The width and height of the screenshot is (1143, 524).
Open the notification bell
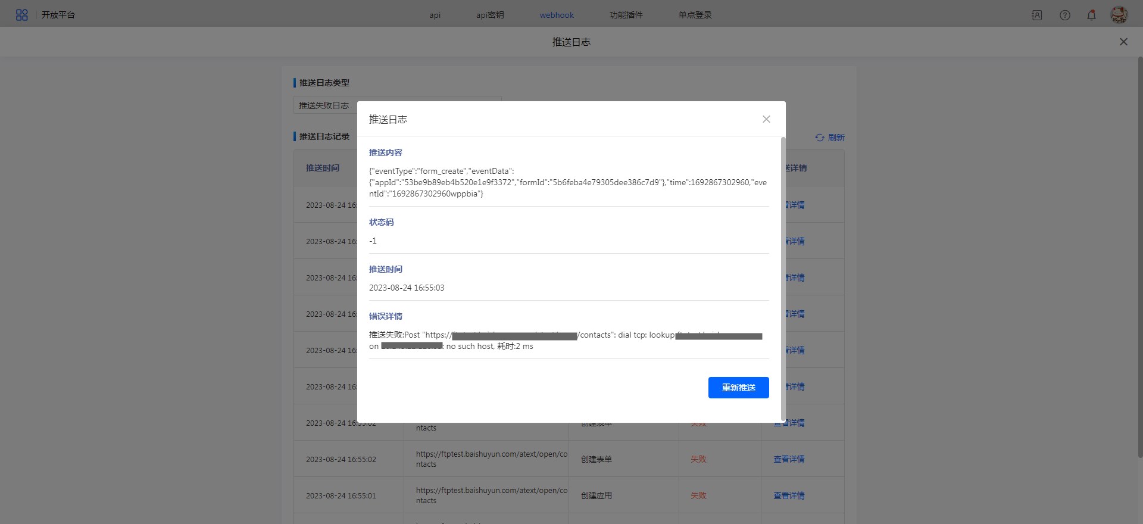1091,15
